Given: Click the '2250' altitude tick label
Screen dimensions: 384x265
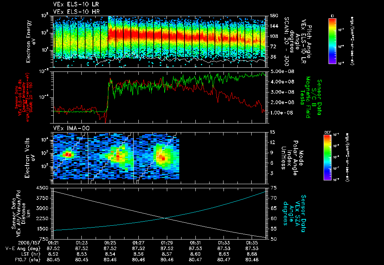Looking at the screenshot, I should (x=43, y=219).
